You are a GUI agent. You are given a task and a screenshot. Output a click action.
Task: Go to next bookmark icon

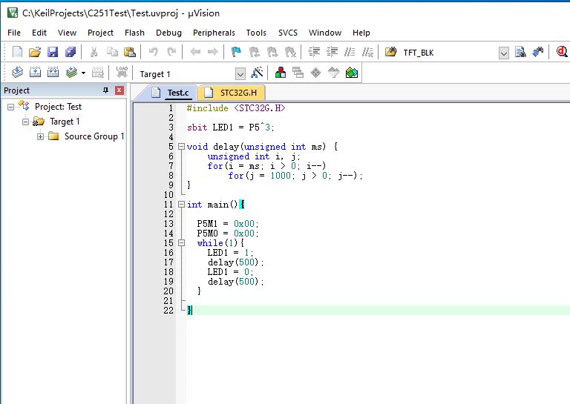click(272, 53)
